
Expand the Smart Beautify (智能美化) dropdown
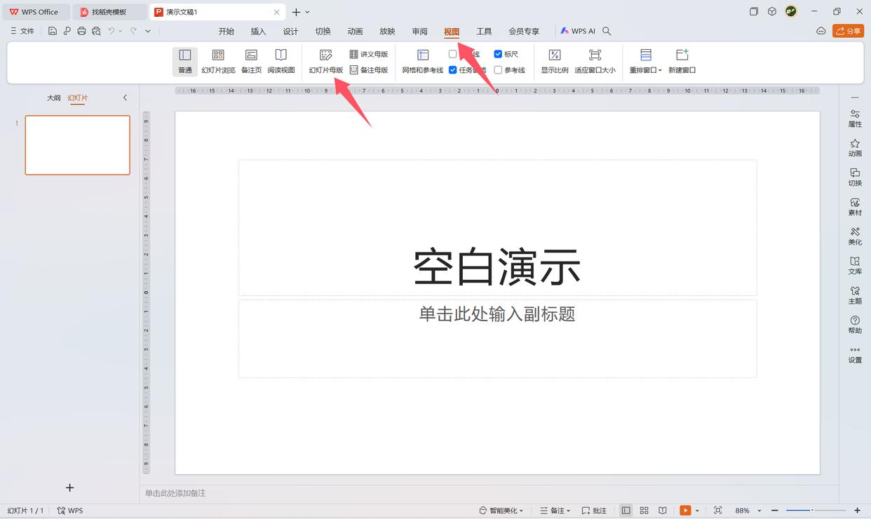(x=501, y=511)
